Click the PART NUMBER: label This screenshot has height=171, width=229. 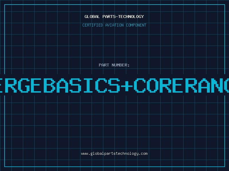[x=114, y=65]
